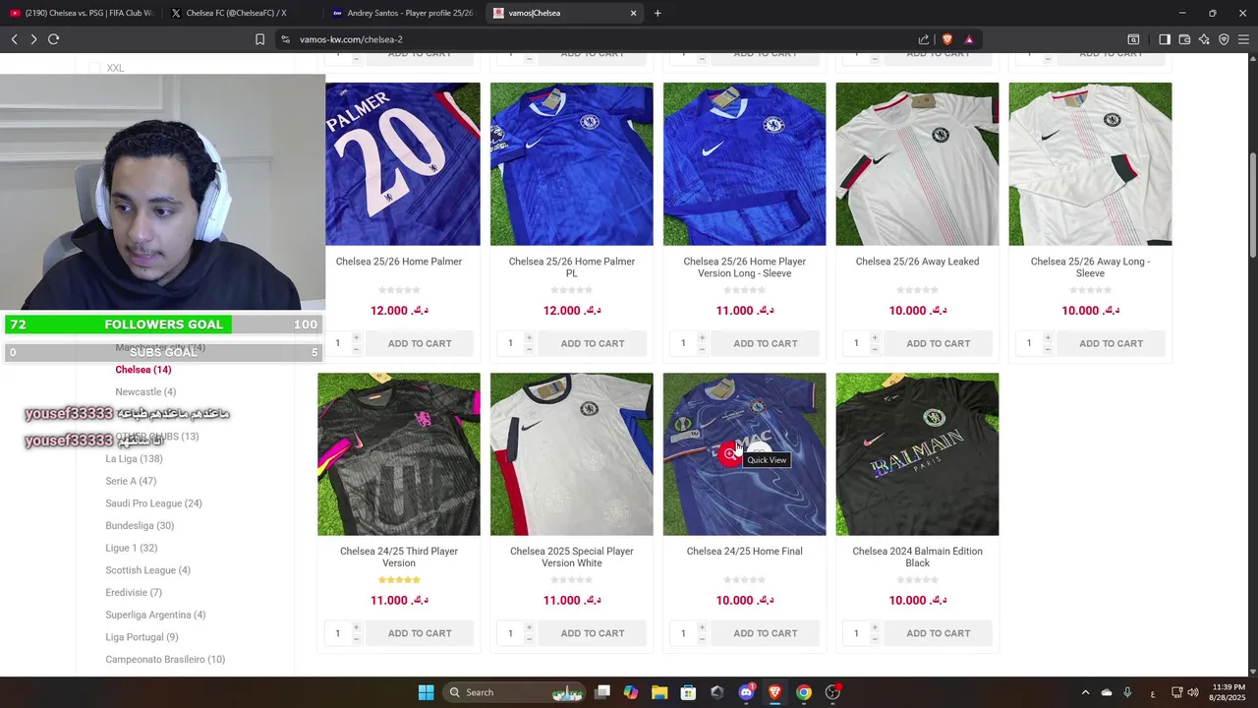Open the browser main menu hamburger

pos(1243,39)
